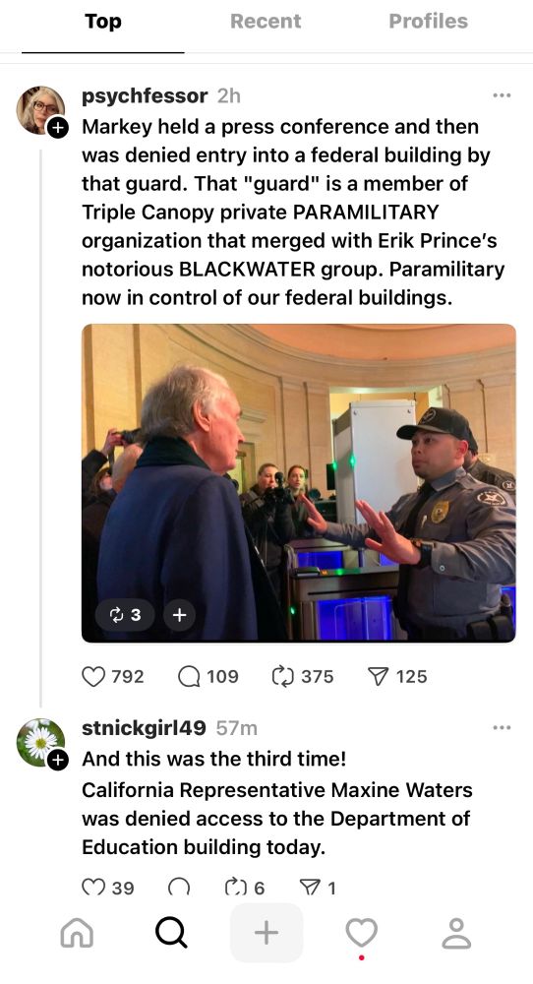
Task: Open comments on psychfessor's post
Action: click(x=189, y=677)
